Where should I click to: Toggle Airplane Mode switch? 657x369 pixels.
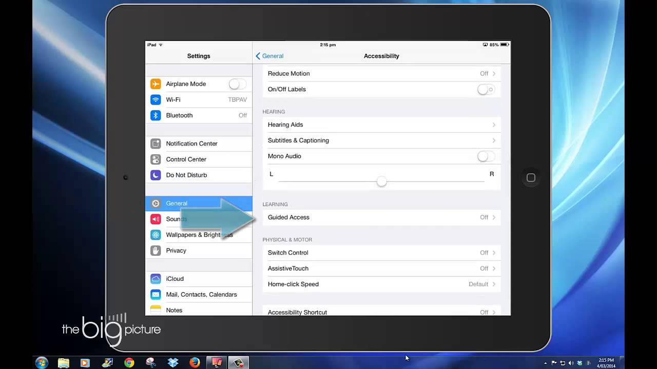coord(238,84)
